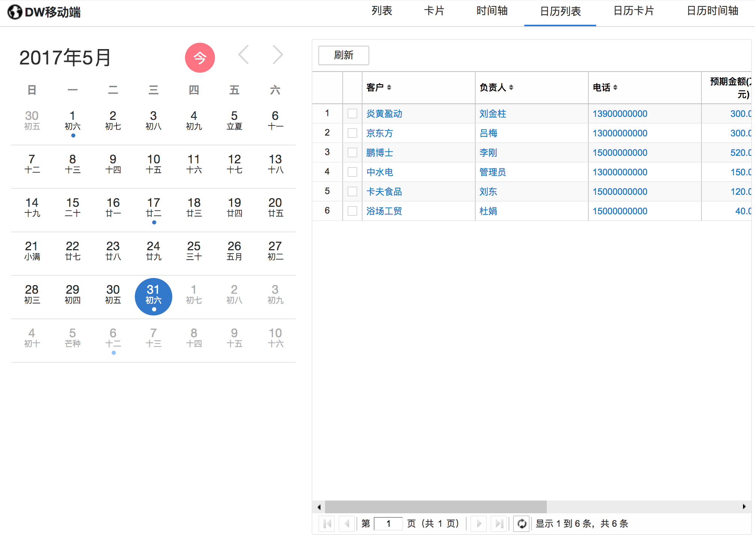This screenshot has height=535, width=755.
Task: Select June 5 芒种 on calendar
Action: tap(73, 338)
